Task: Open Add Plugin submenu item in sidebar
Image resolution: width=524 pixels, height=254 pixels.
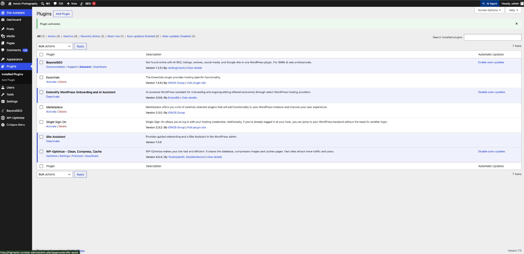Action: click(8, 80)
